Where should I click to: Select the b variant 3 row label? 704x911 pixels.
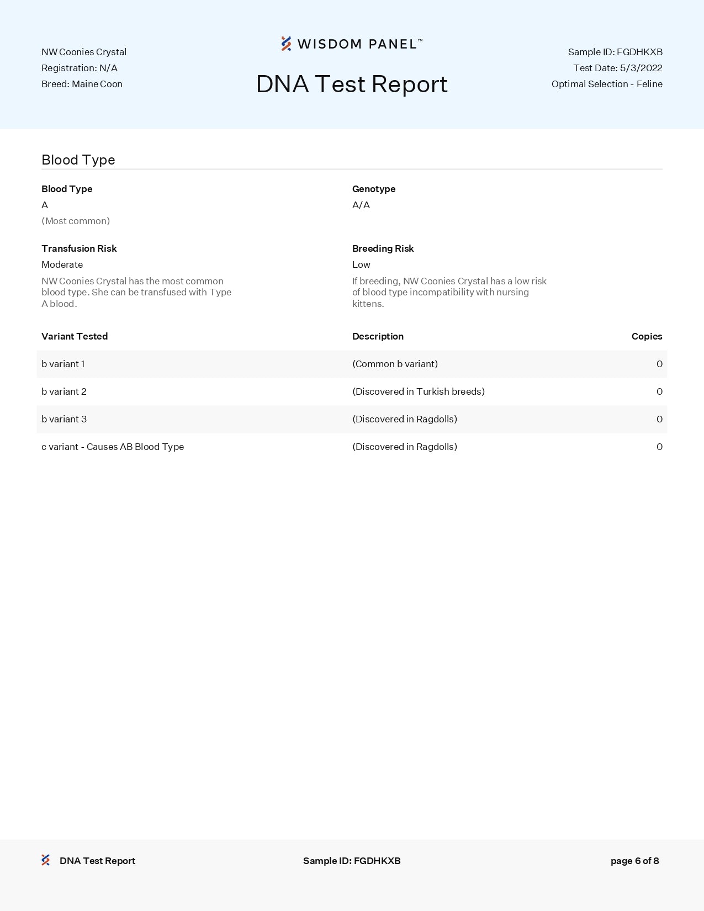pyautogui.click(x=64, y=419)
